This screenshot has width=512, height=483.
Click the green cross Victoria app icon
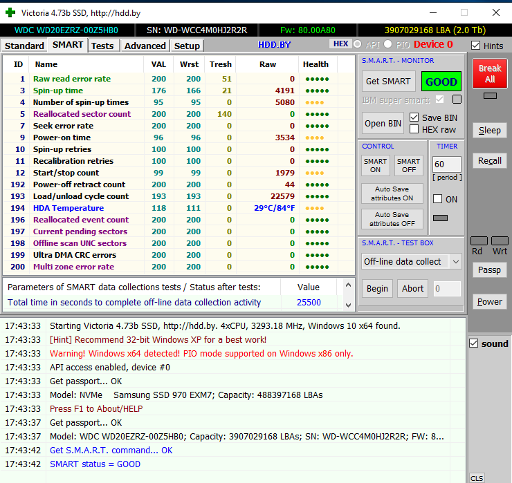click(10, 12)
